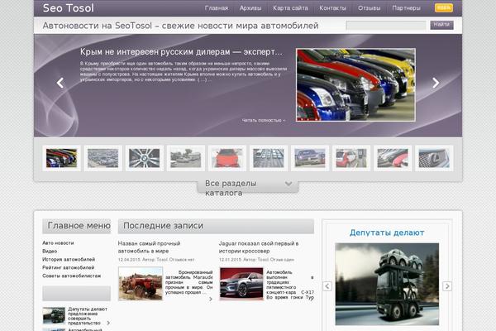Click the site search input field
This screenshot has height=331, width=496.
click(386, 26)
